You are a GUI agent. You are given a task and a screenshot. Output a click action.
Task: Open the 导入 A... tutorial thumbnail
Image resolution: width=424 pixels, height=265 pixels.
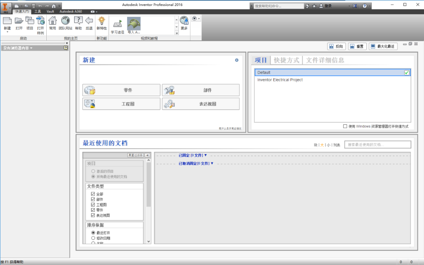coord(134,25)
